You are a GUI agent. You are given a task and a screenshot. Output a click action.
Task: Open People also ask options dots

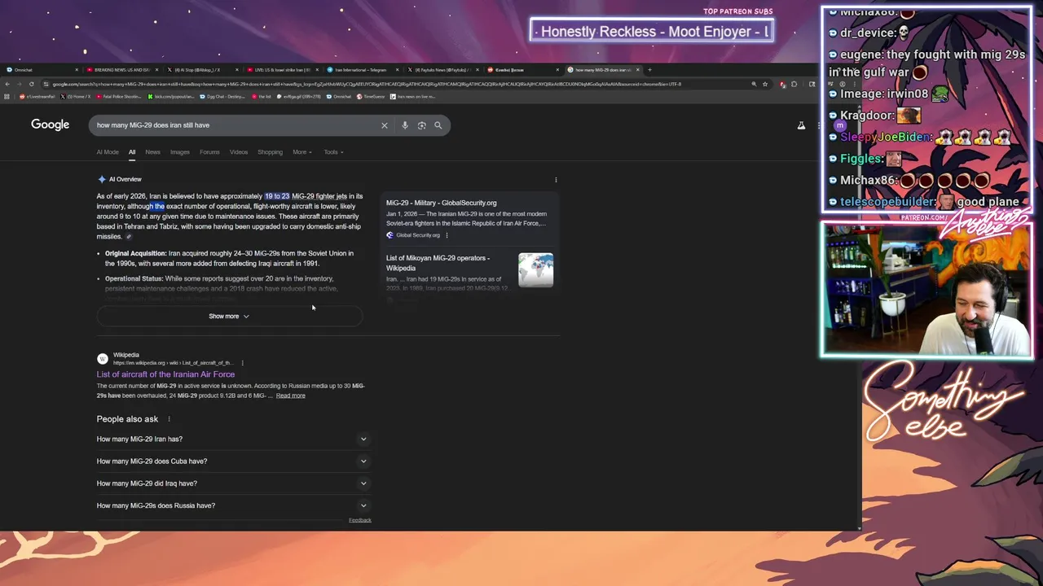coord(169,419)
